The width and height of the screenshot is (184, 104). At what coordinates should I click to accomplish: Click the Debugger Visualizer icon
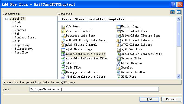click(63, 72)
